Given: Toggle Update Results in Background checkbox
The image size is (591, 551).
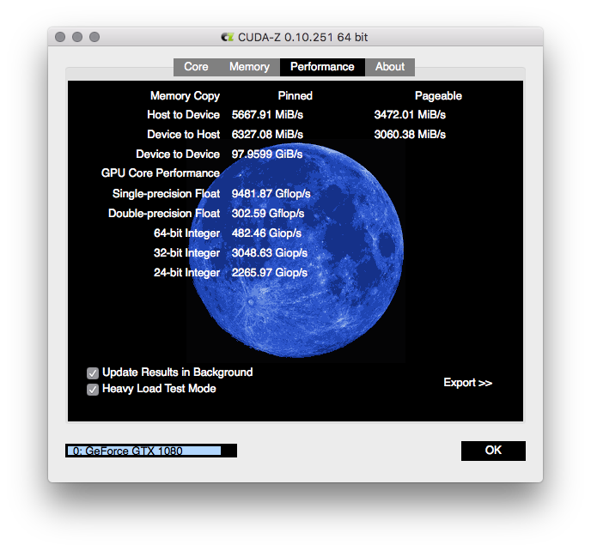Looking at the screenshot, I should 93,373.
